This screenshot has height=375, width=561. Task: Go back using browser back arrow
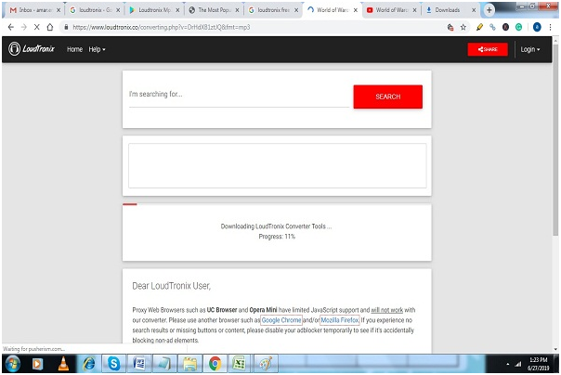(11, 27)
